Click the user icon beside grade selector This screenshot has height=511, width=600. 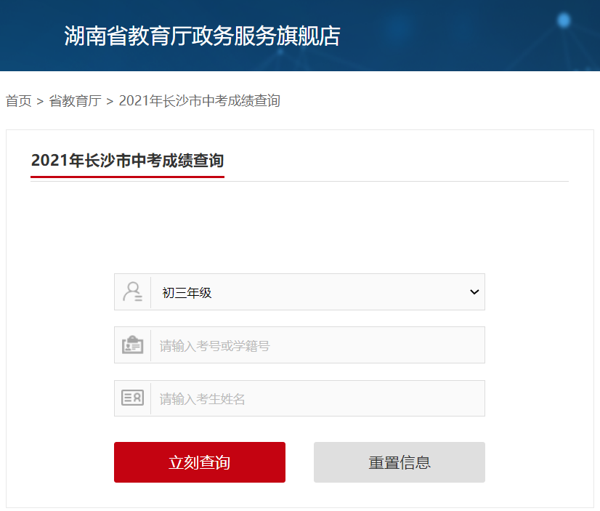[132, 292]
